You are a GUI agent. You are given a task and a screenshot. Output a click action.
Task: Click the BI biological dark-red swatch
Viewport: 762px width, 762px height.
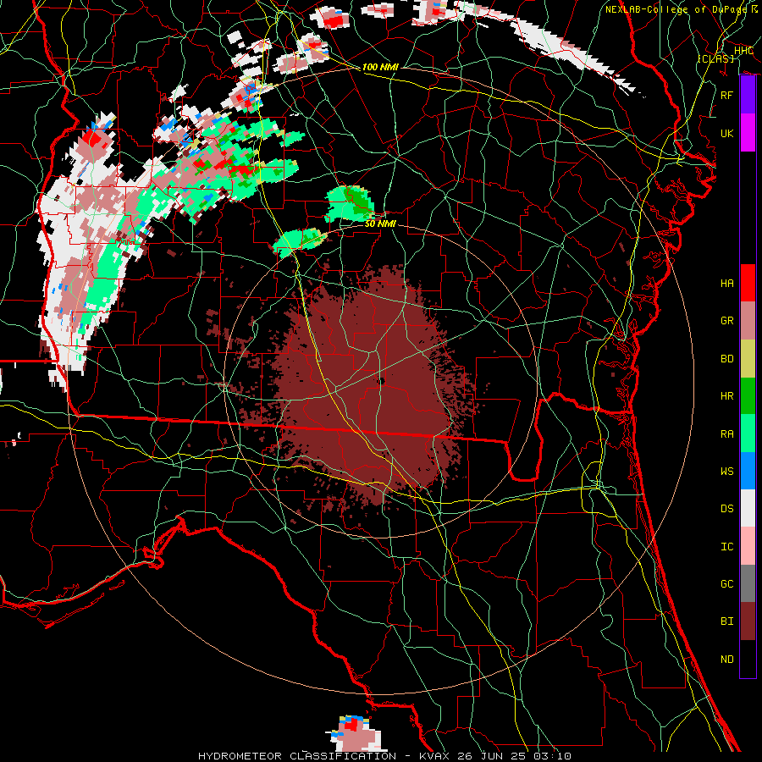[748, 621]
